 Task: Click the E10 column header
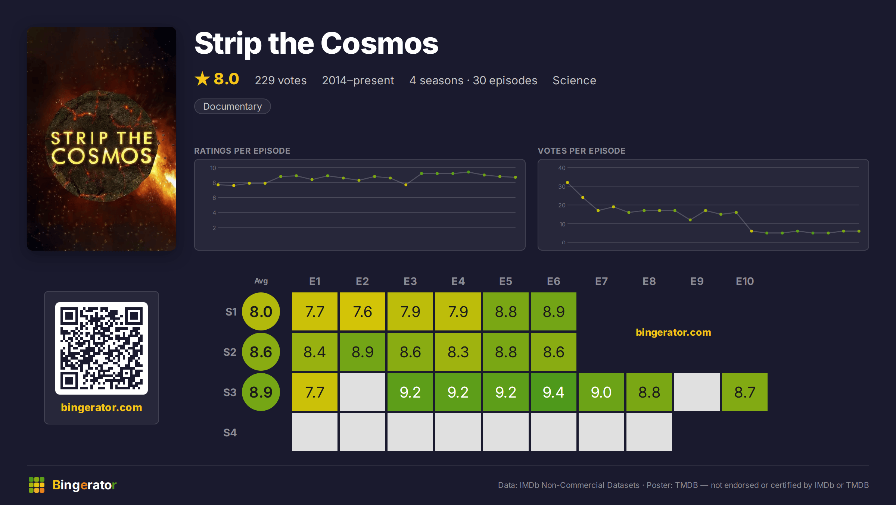point(745,281)
